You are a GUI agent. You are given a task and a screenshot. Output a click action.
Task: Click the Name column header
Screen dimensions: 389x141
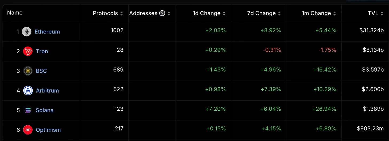point(15,13)
